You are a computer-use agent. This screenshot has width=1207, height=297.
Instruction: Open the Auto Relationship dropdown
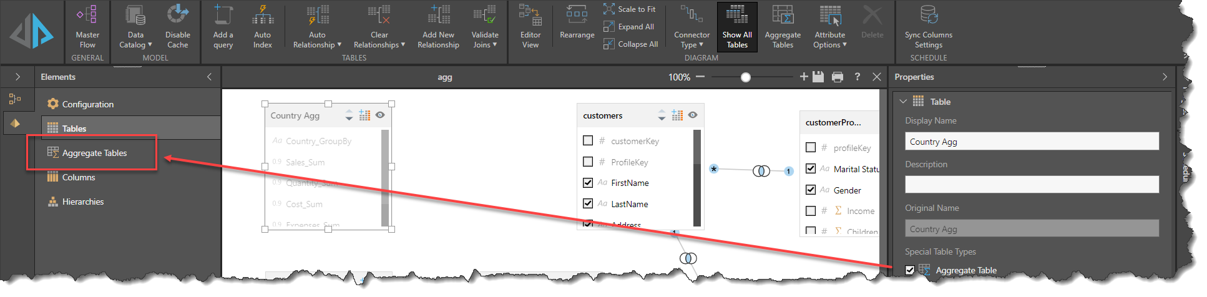tap(317, 27)
